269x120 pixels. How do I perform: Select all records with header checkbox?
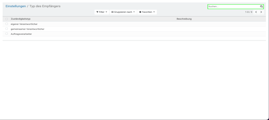pyautogui.click(x=7, y=19)
